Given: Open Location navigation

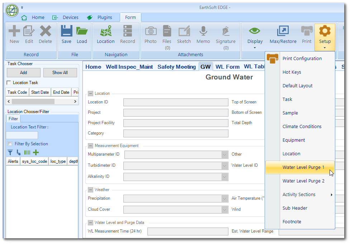Looking at the screenshot, I should pos(105,34).
